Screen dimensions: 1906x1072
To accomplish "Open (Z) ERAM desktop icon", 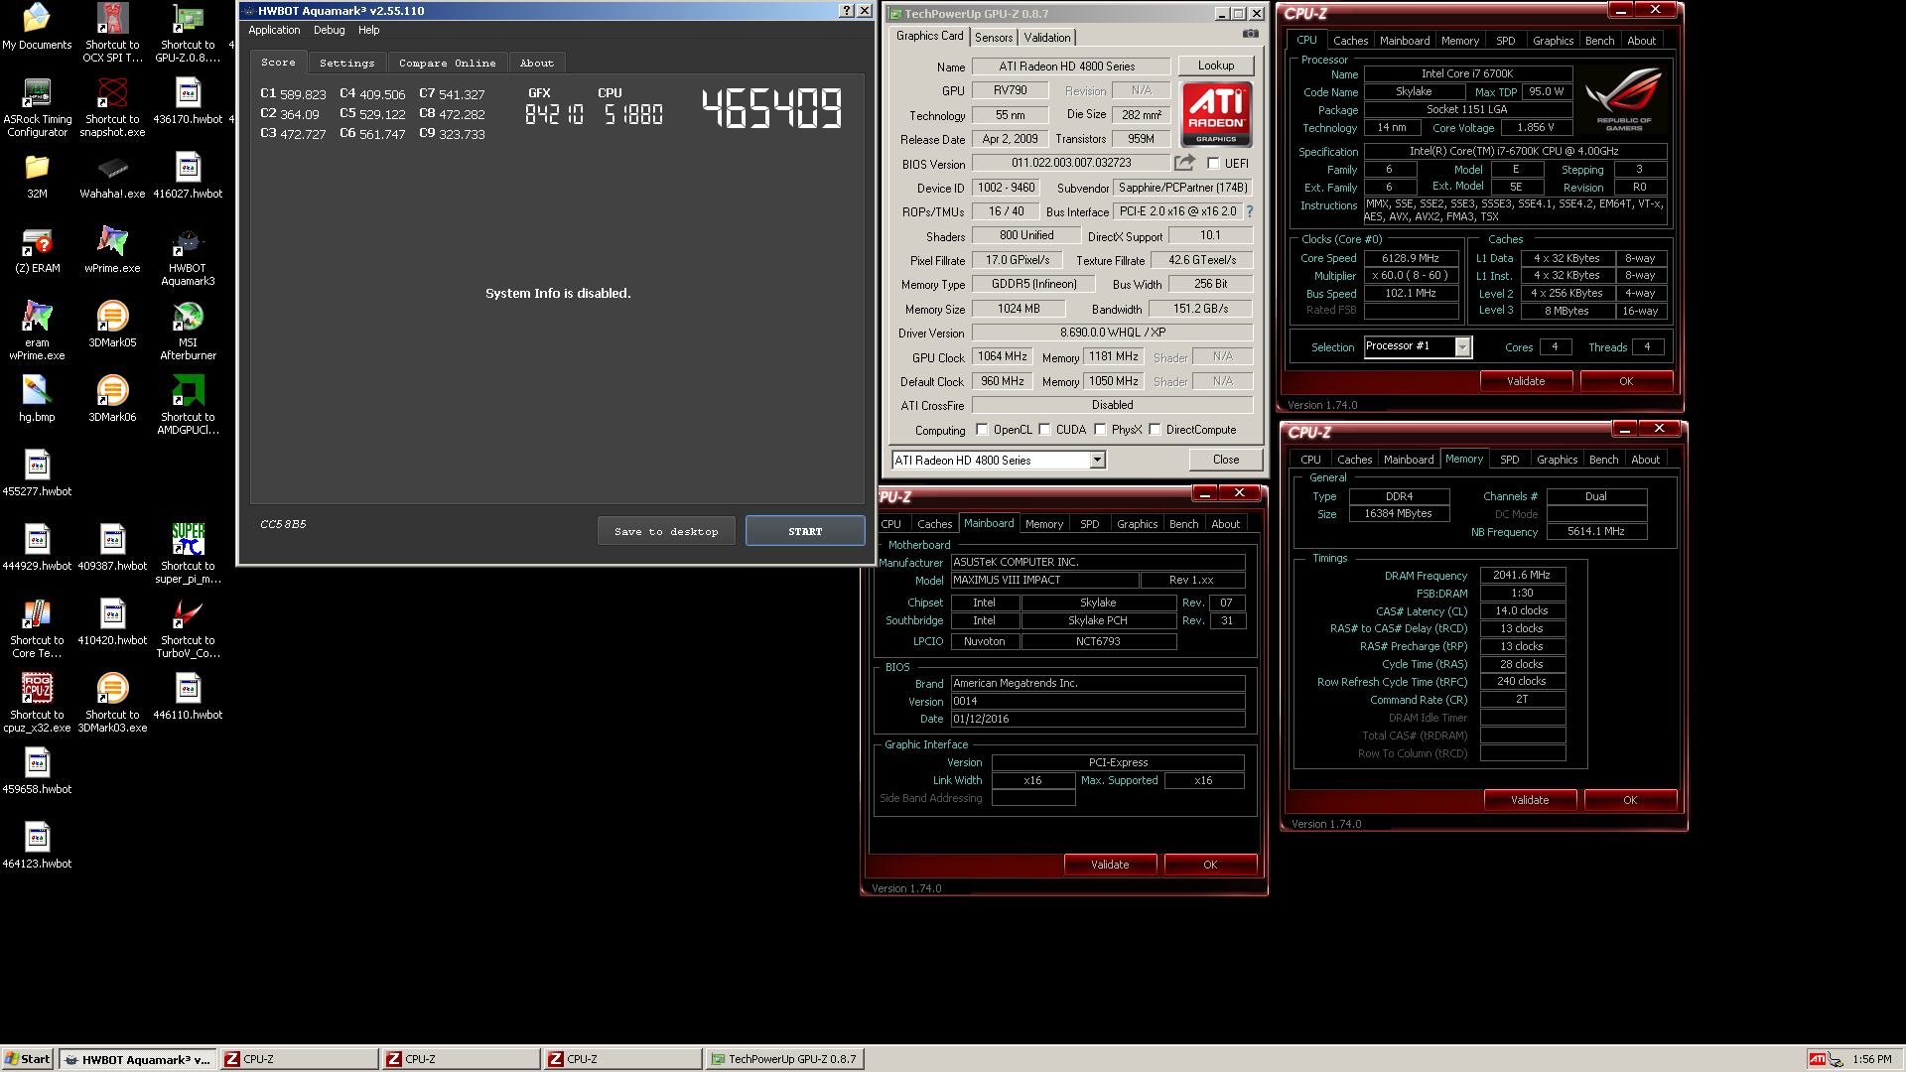I will pos(37,250).
